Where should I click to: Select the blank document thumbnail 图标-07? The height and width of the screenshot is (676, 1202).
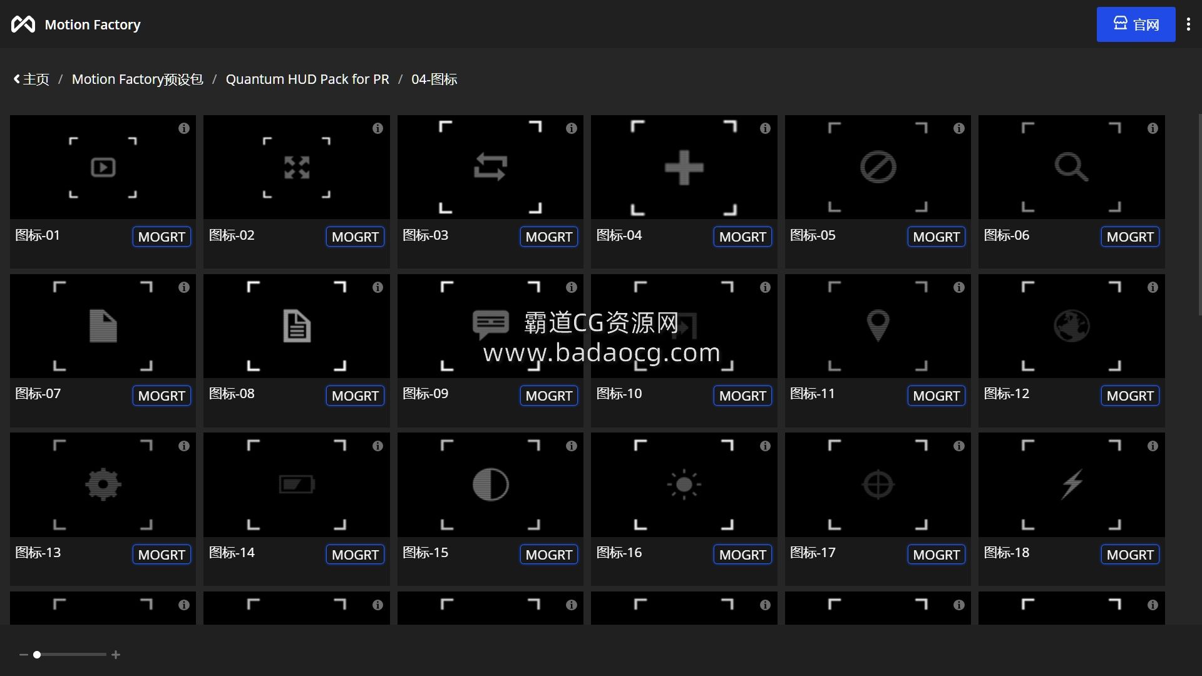click(x=103, y=326)
